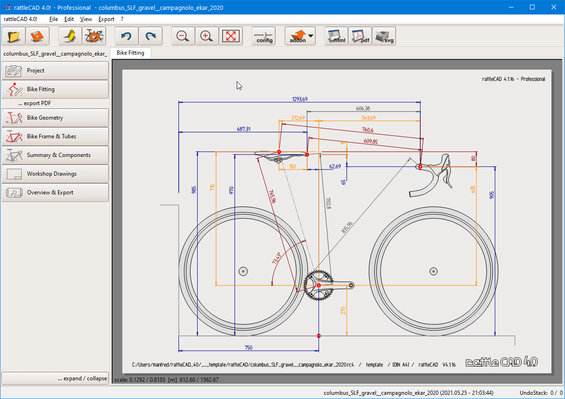Open the config panel

tap(264, 36)
